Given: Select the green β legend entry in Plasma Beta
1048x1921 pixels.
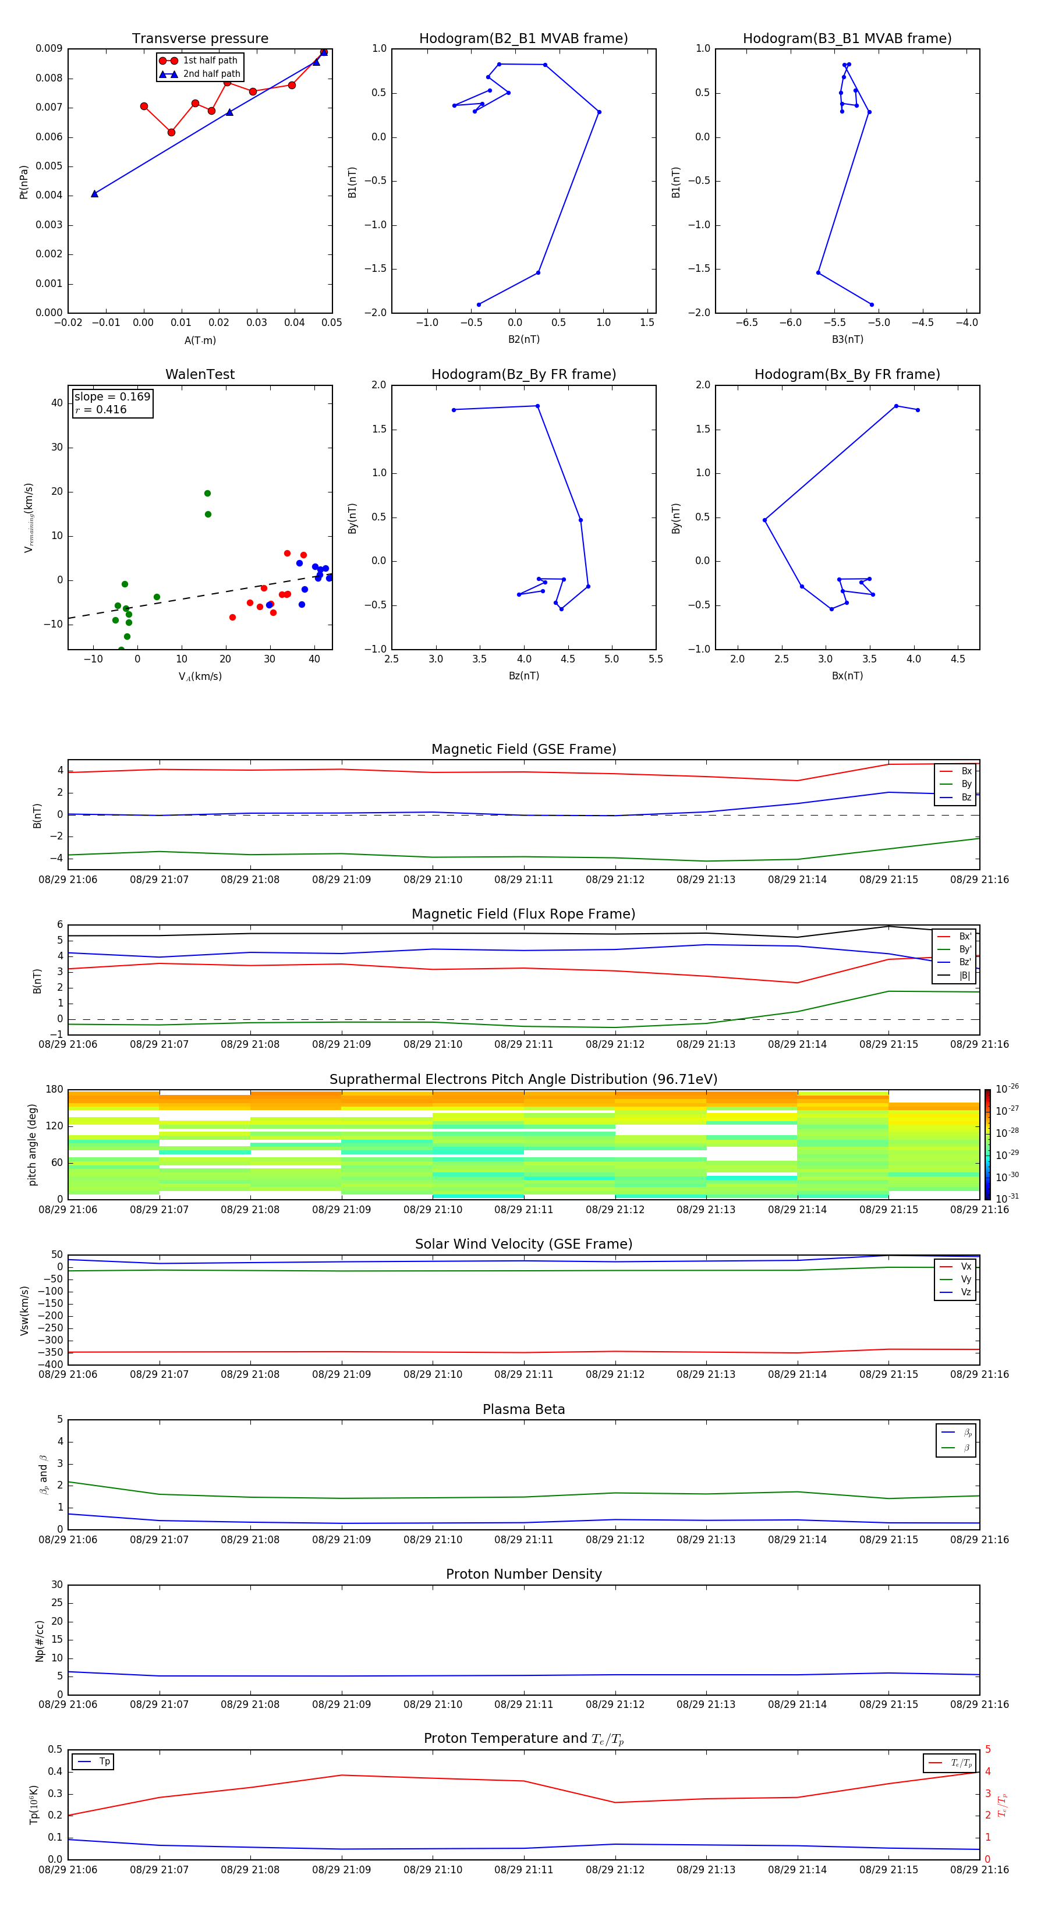Looking at the screenshot, I should click(x=956, y=1448).
